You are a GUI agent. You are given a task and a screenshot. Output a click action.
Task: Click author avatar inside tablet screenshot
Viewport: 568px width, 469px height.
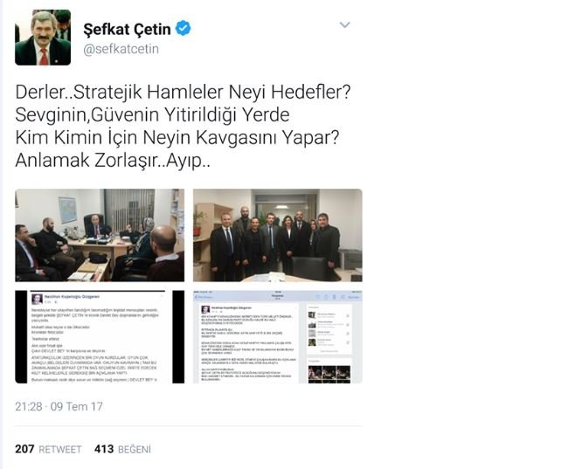[205, 310]
